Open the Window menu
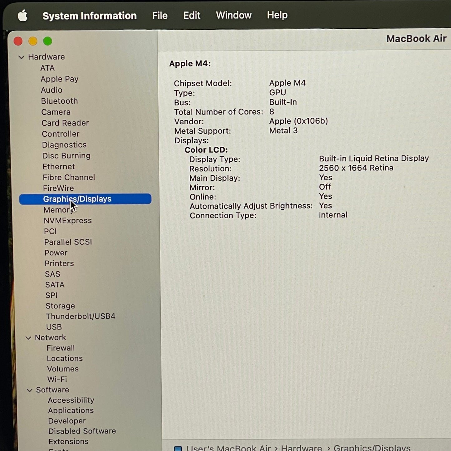 [x=234, y=15]
